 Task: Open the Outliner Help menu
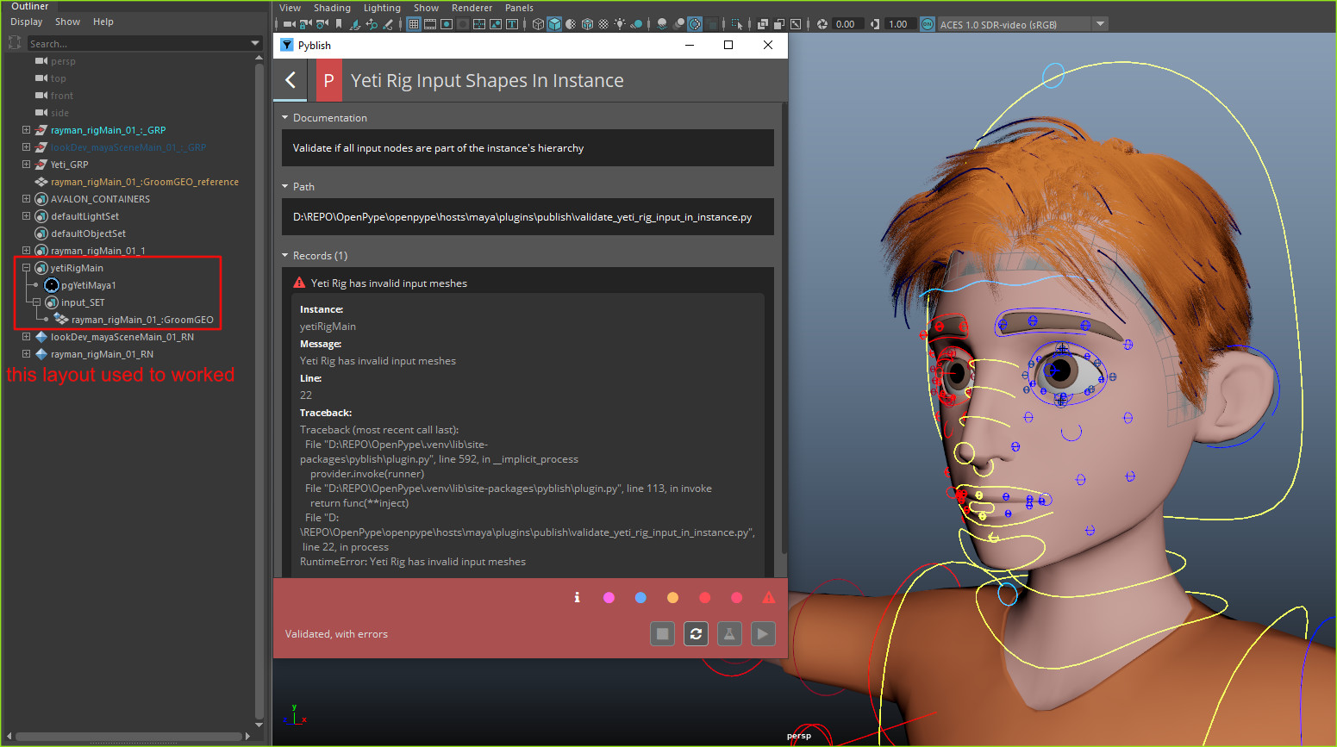(x=103, y=22)
